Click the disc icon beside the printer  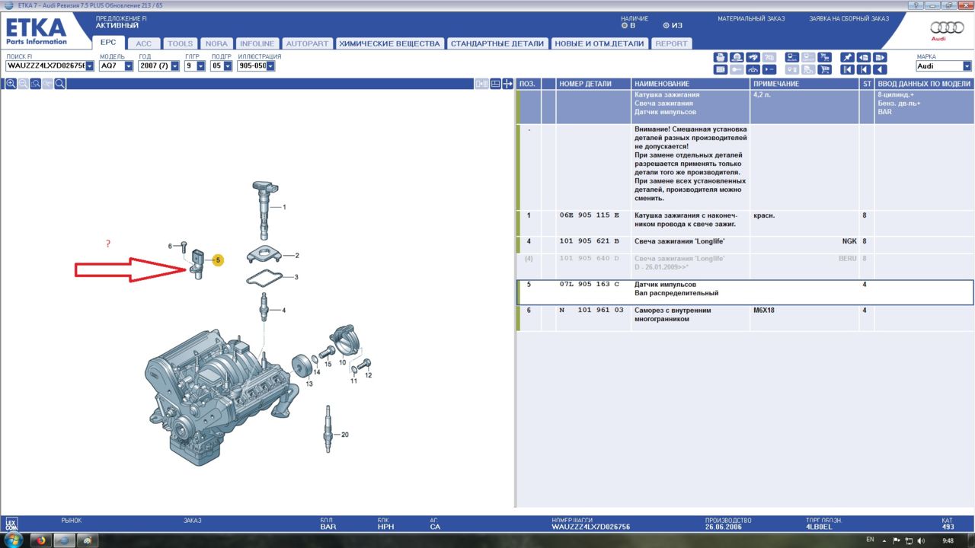(737, 57)
